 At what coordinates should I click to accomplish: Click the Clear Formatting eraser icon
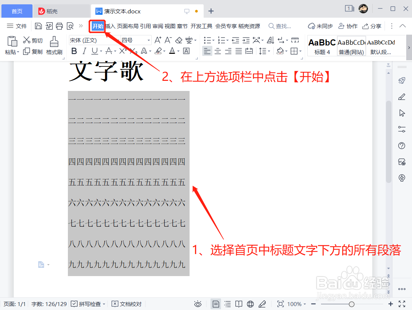(x=179, y=40)
